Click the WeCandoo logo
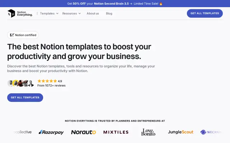 [x=211, y=132]
